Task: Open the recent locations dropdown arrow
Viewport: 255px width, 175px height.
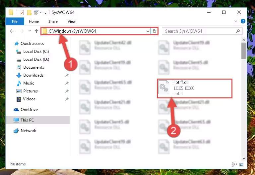Action: pyautogui.click(x=30, y=31)
